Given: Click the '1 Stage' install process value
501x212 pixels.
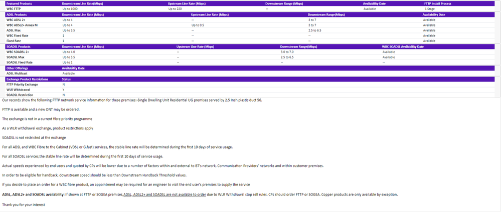Looking at the screenshot, I should point(430,9).
